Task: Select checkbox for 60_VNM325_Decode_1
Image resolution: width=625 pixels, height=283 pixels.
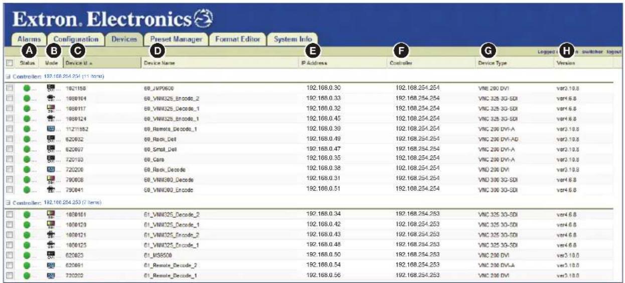Action: 9,108
